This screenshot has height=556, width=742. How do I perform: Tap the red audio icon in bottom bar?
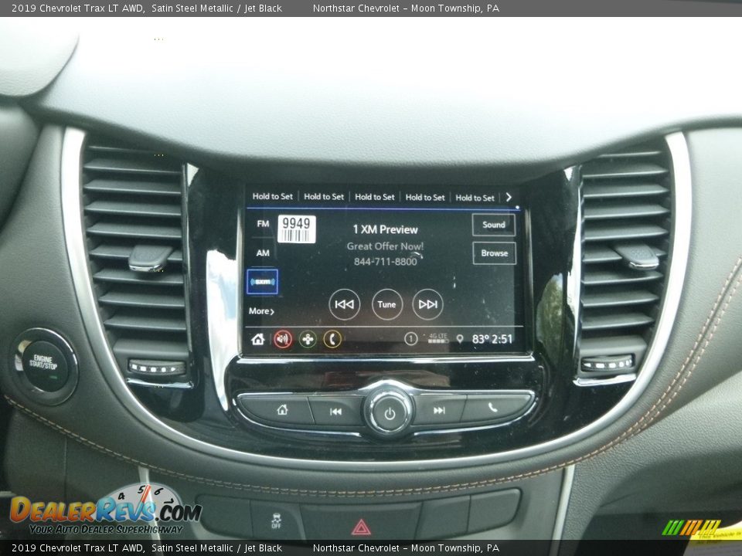(x=283, y=339)
